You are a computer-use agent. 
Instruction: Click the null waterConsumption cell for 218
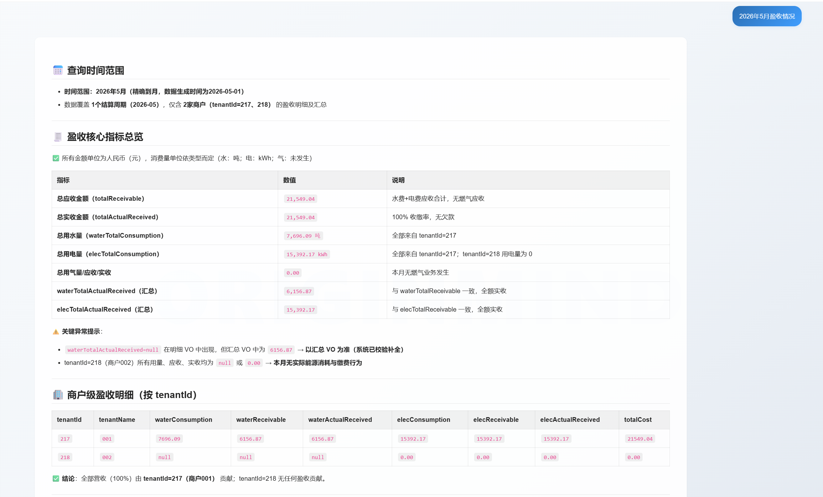pos(164,457)
